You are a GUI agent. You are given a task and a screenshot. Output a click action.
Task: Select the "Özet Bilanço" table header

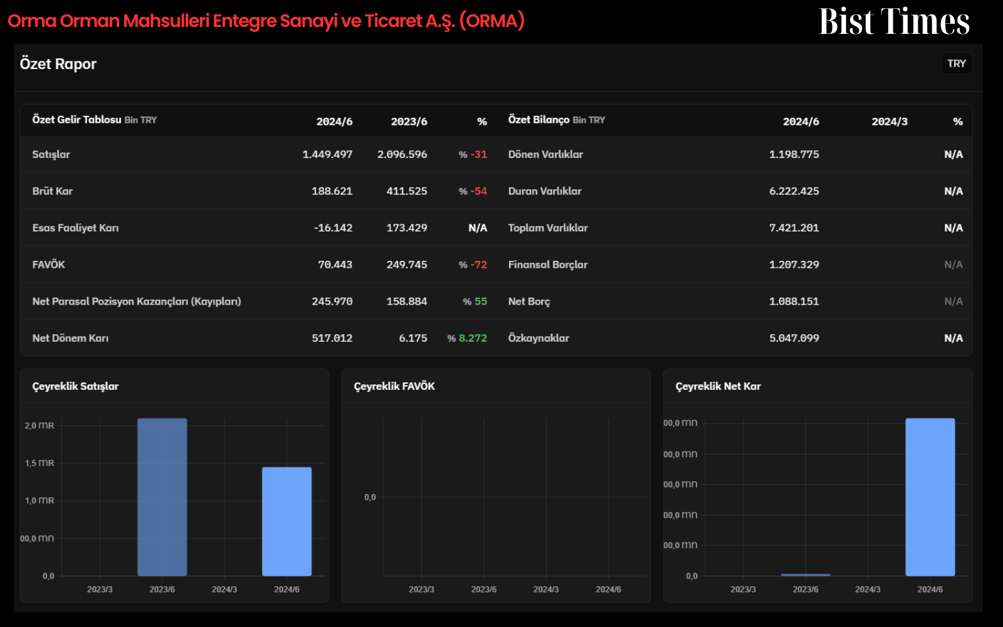[x=539, y=120]
